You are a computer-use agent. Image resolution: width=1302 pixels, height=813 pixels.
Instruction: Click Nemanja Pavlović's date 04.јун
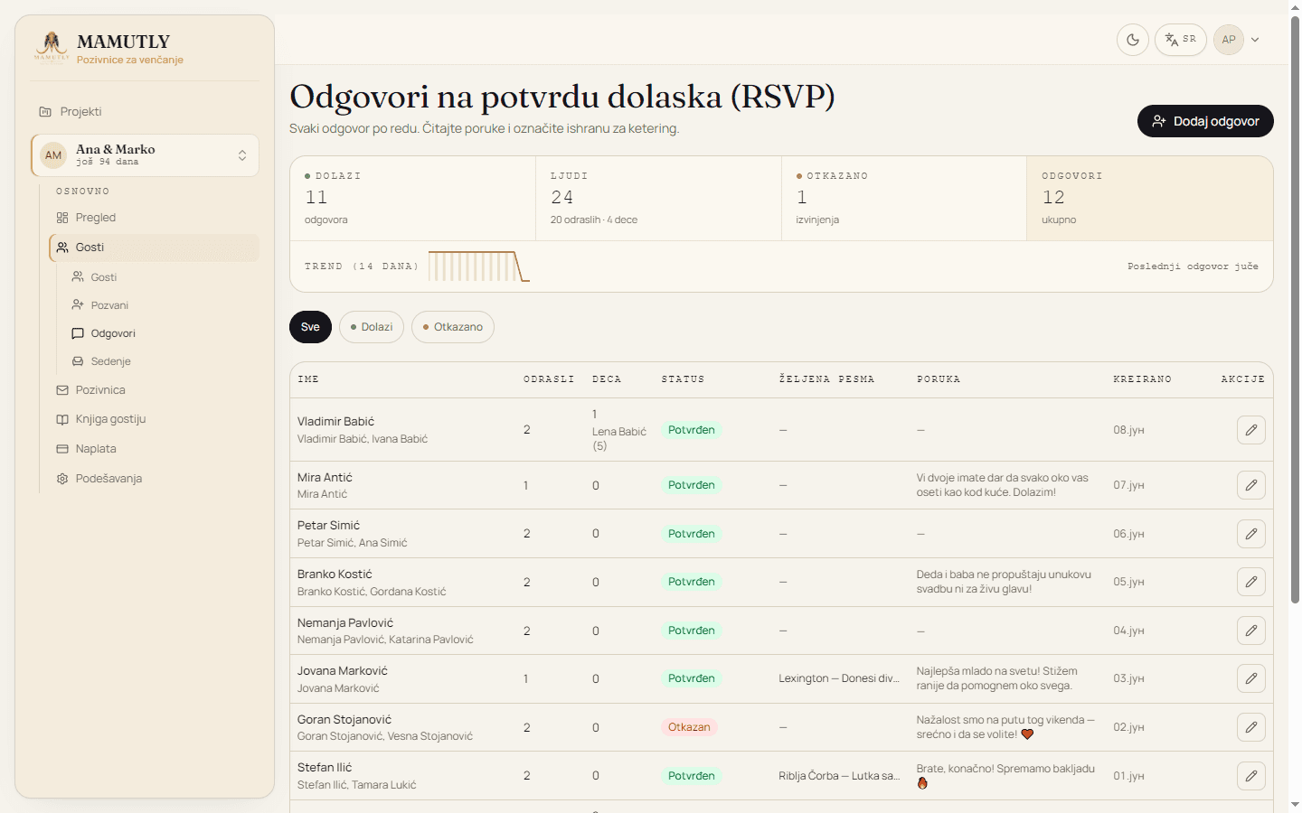(x=1128, y=631)
